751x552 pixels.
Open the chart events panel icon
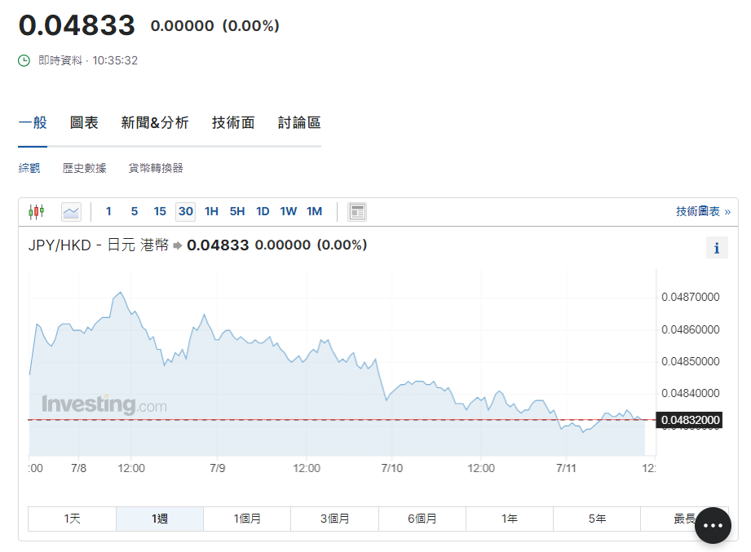click(x=356, y=211)
